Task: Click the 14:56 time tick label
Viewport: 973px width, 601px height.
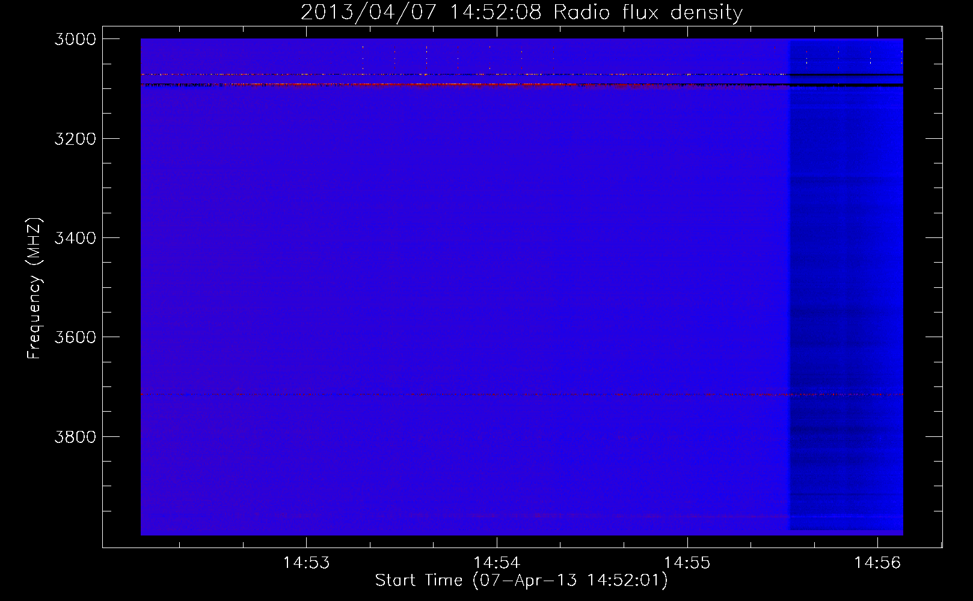Action: point(877,563)
